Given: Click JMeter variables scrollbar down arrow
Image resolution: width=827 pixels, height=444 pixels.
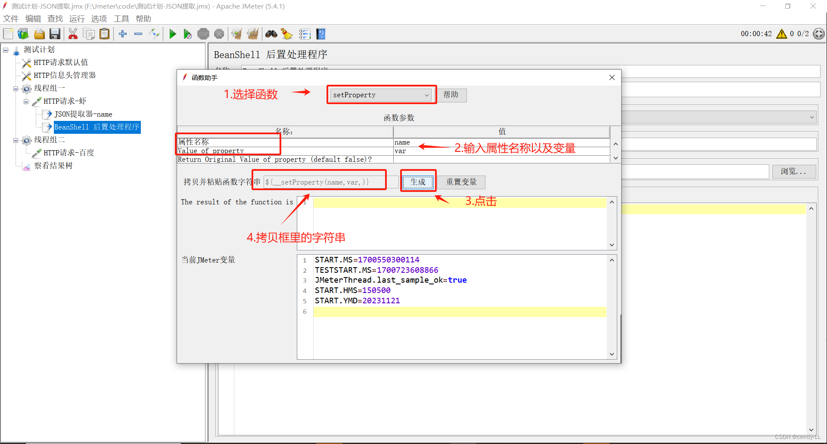Looking at the screenshot, I should tap(612, 354).
